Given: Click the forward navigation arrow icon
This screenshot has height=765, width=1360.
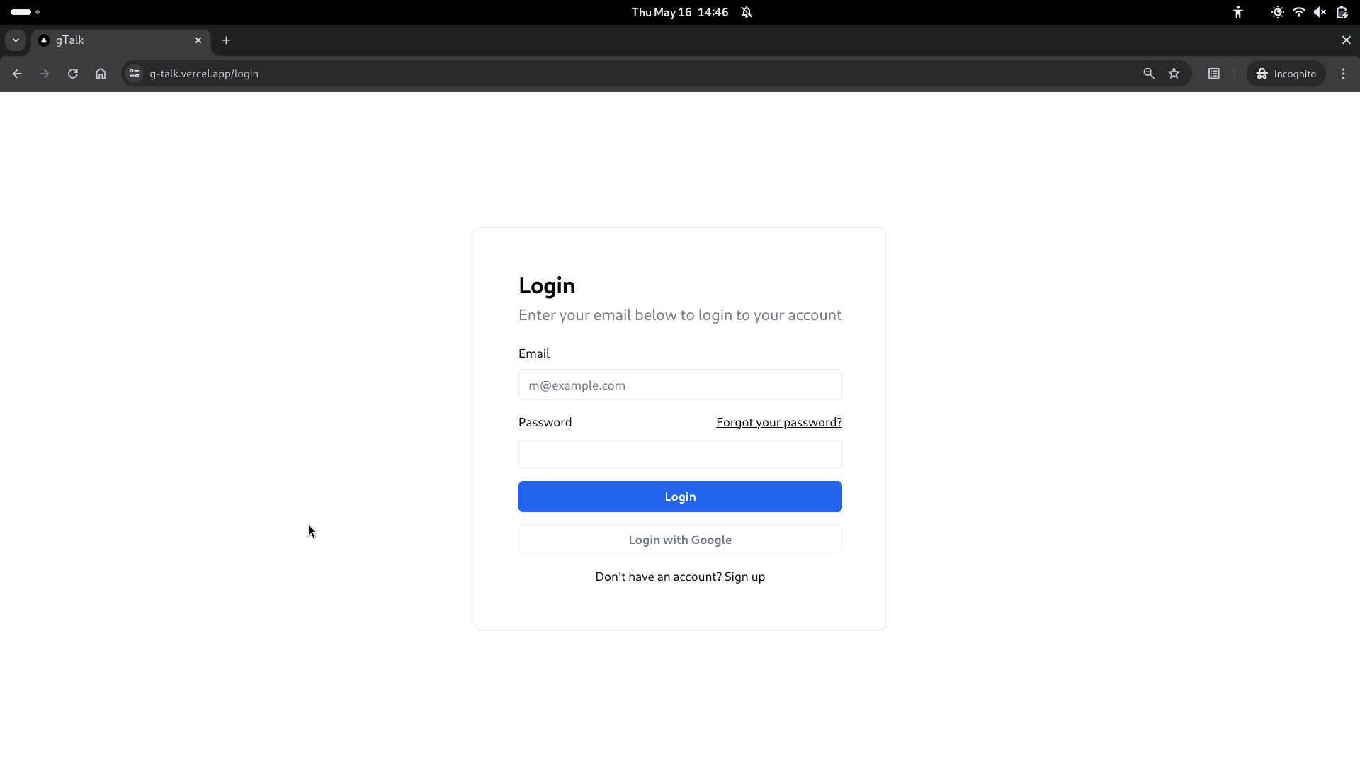Looking at the screenshot, I should coord(45,74).
